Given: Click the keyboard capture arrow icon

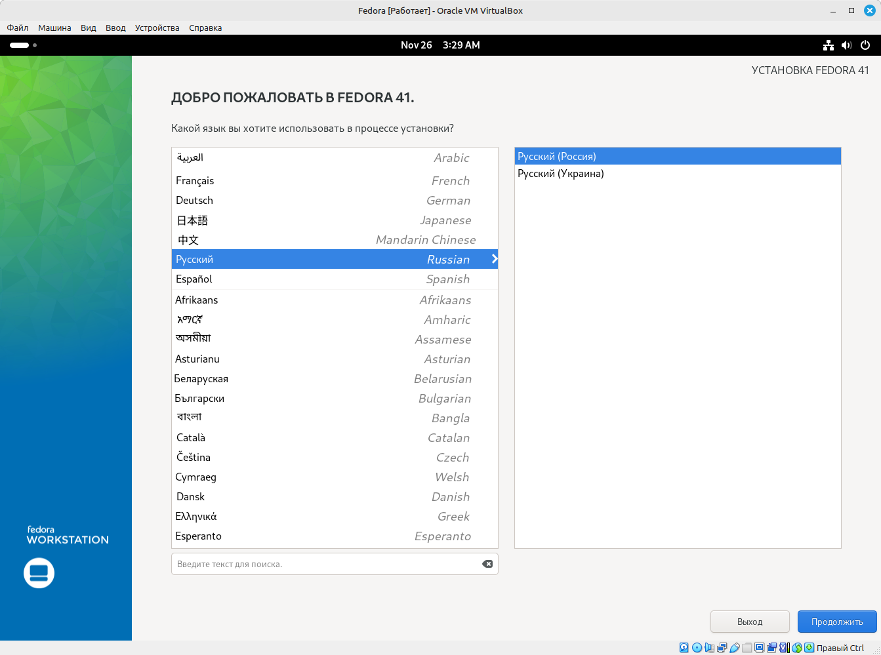Looking at the screenshot, I should pos(809,648).
